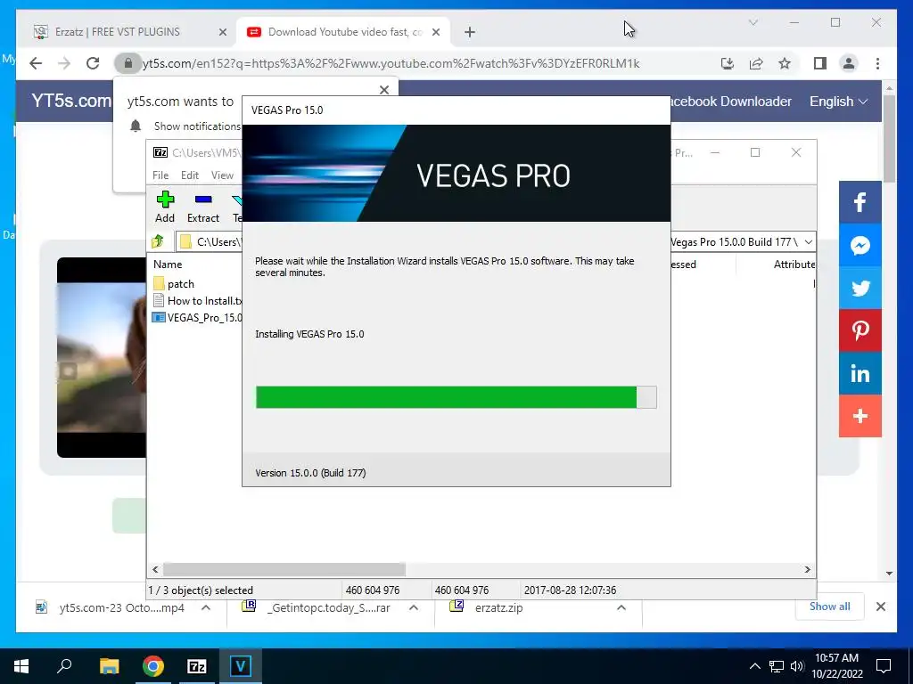Open the volume control in system tray

[x=797, y=666]
